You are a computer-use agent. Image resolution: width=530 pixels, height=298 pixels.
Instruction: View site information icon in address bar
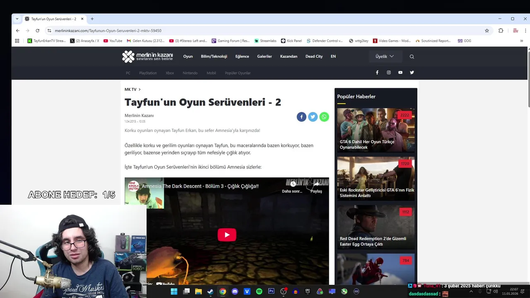point(49,31)
